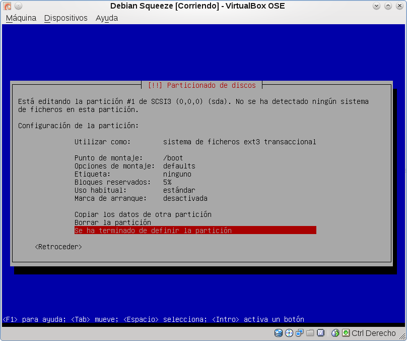Click the VirtualBox logo in the title bar

(x=7, y=6)
